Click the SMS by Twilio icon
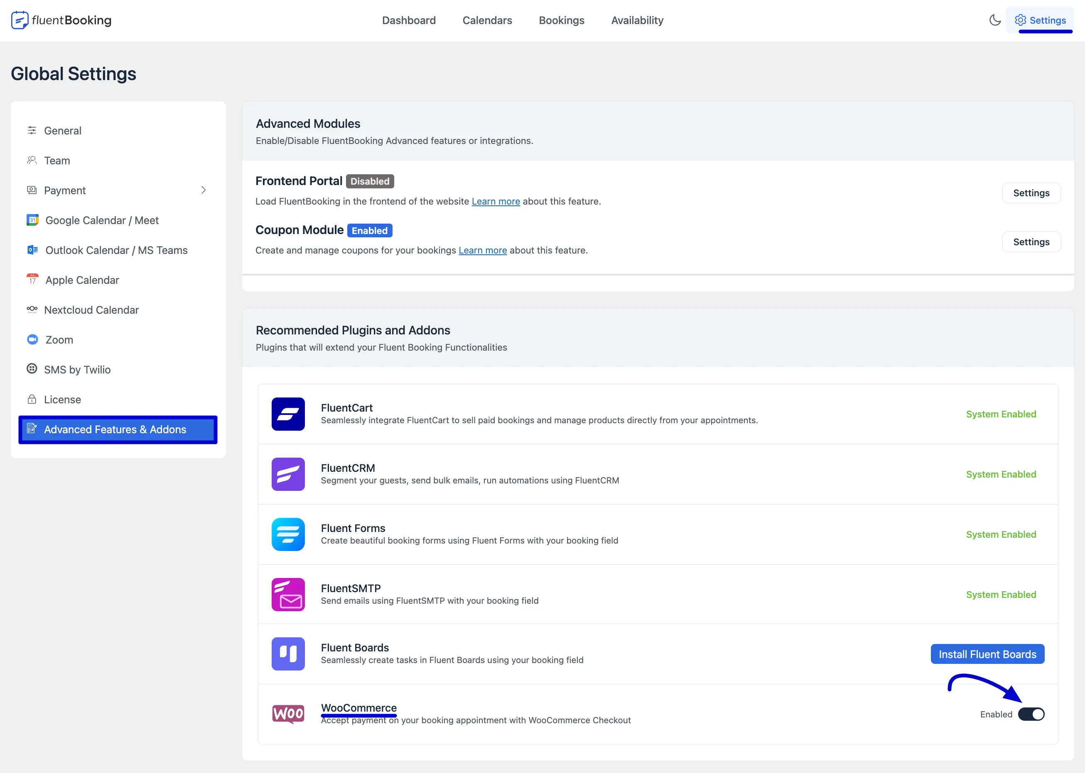This screenshot has height=773, width=1085. coord(32,369)
